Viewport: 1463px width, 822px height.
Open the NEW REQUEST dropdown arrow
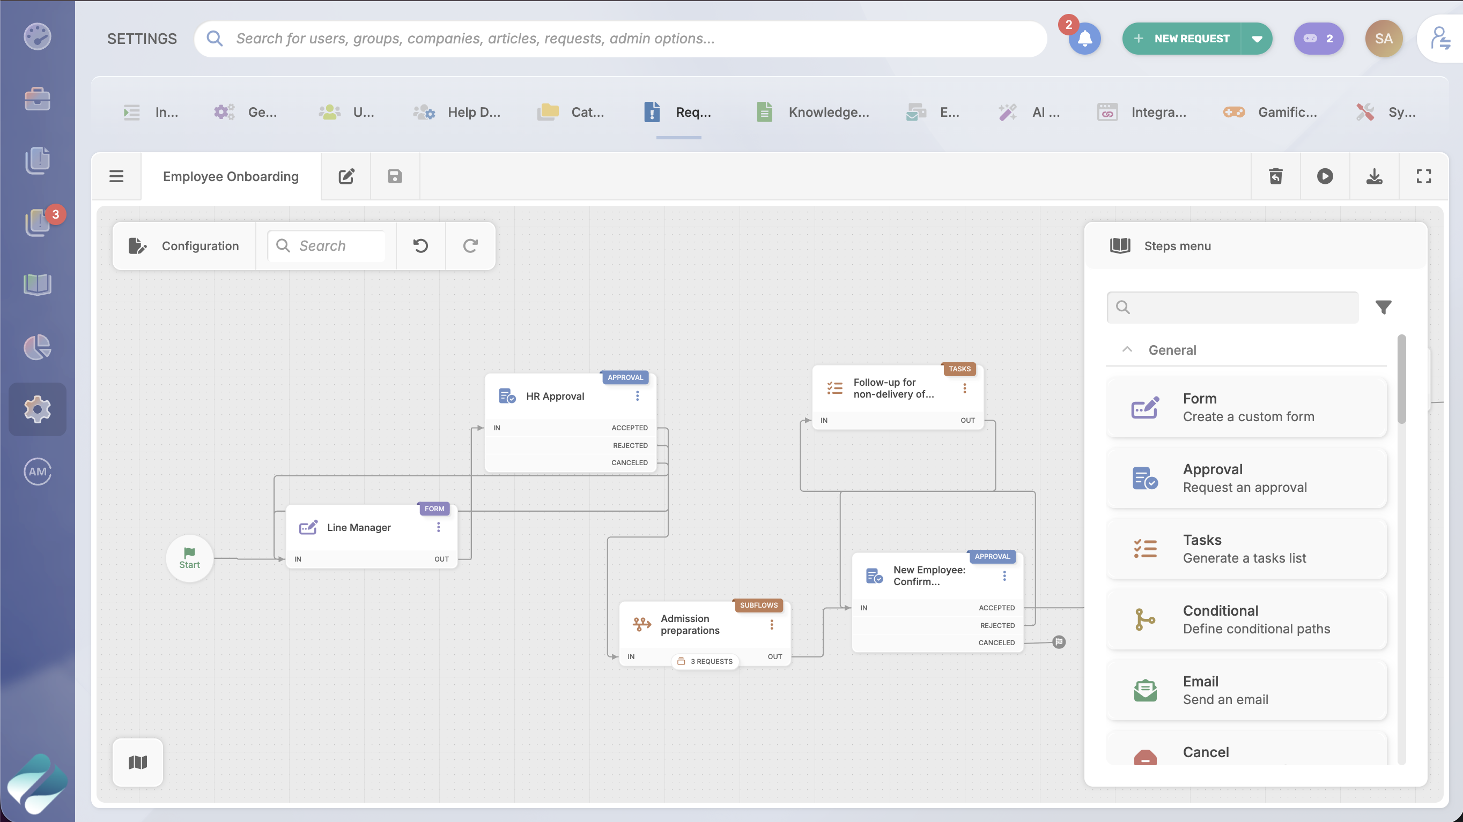[x=1257, y=39]
